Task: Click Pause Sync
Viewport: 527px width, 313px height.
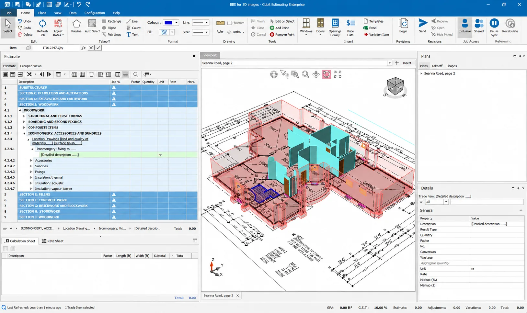Action: pyautogui.click(x=494, y=28)
